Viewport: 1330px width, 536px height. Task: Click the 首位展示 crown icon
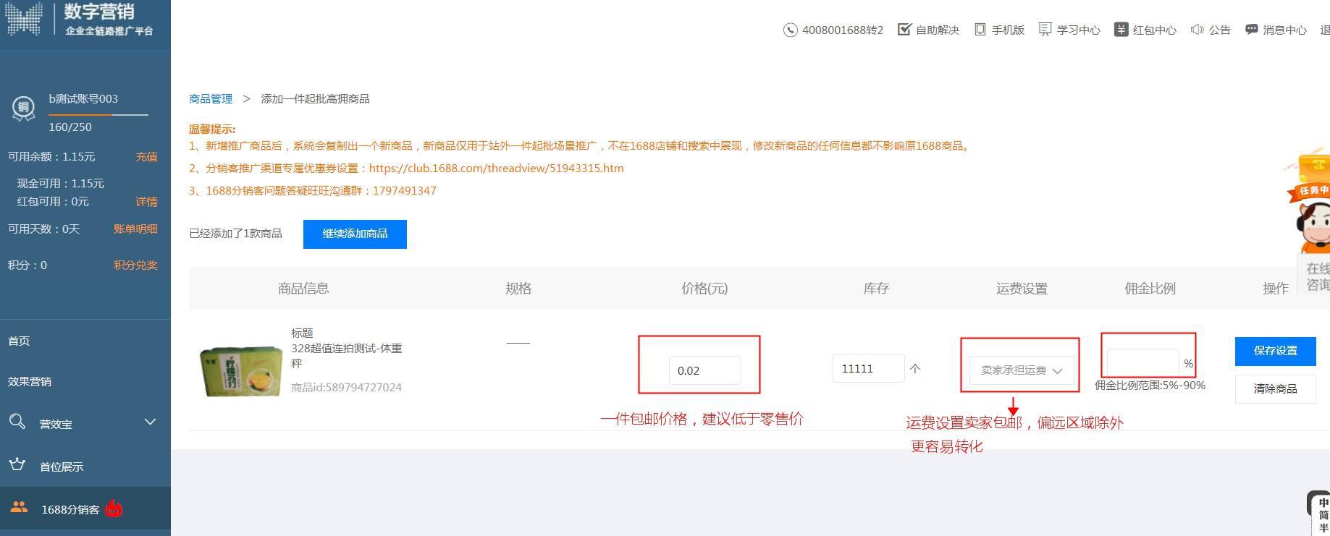[x=17, y=464]
